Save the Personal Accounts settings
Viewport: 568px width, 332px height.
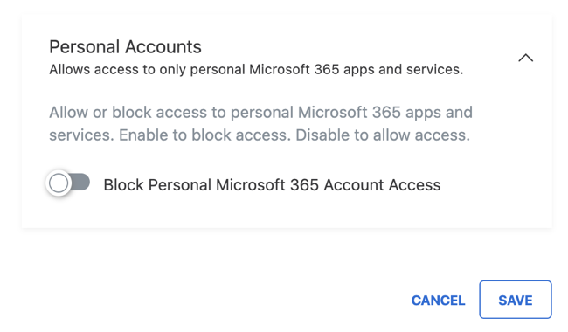pos(515,300)
